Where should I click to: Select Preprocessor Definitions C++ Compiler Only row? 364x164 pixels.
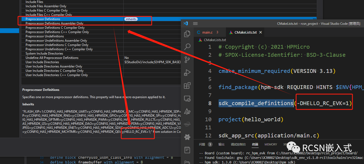(x=101, y=32)
